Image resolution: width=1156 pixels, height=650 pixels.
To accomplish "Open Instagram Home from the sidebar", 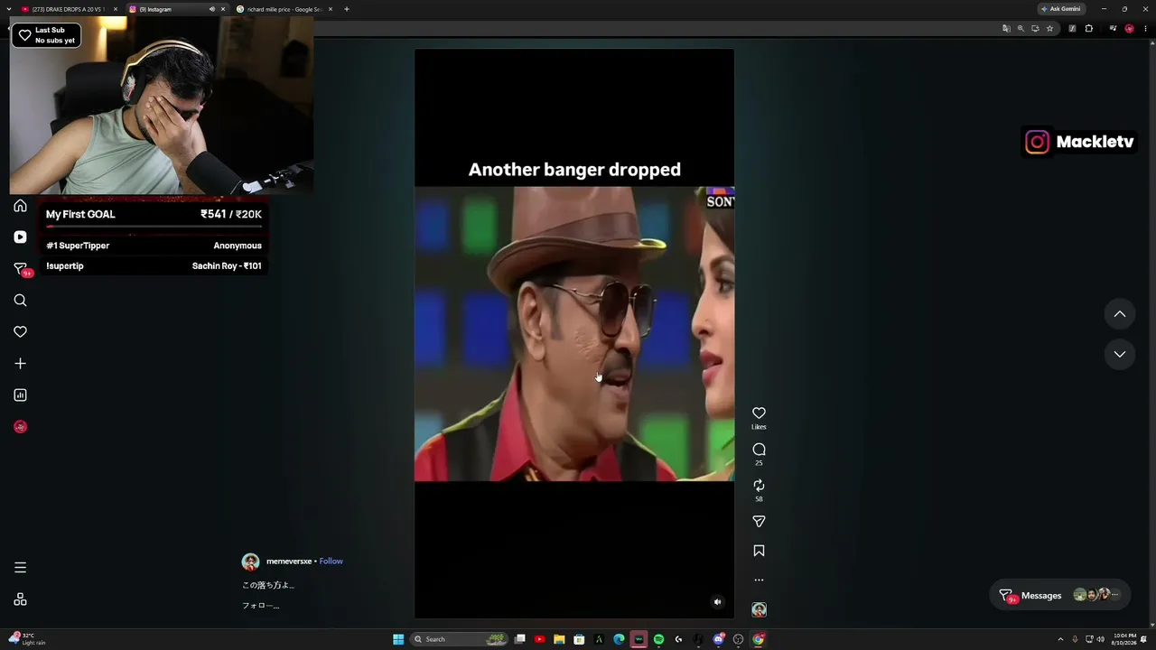I will pos(20,206).
